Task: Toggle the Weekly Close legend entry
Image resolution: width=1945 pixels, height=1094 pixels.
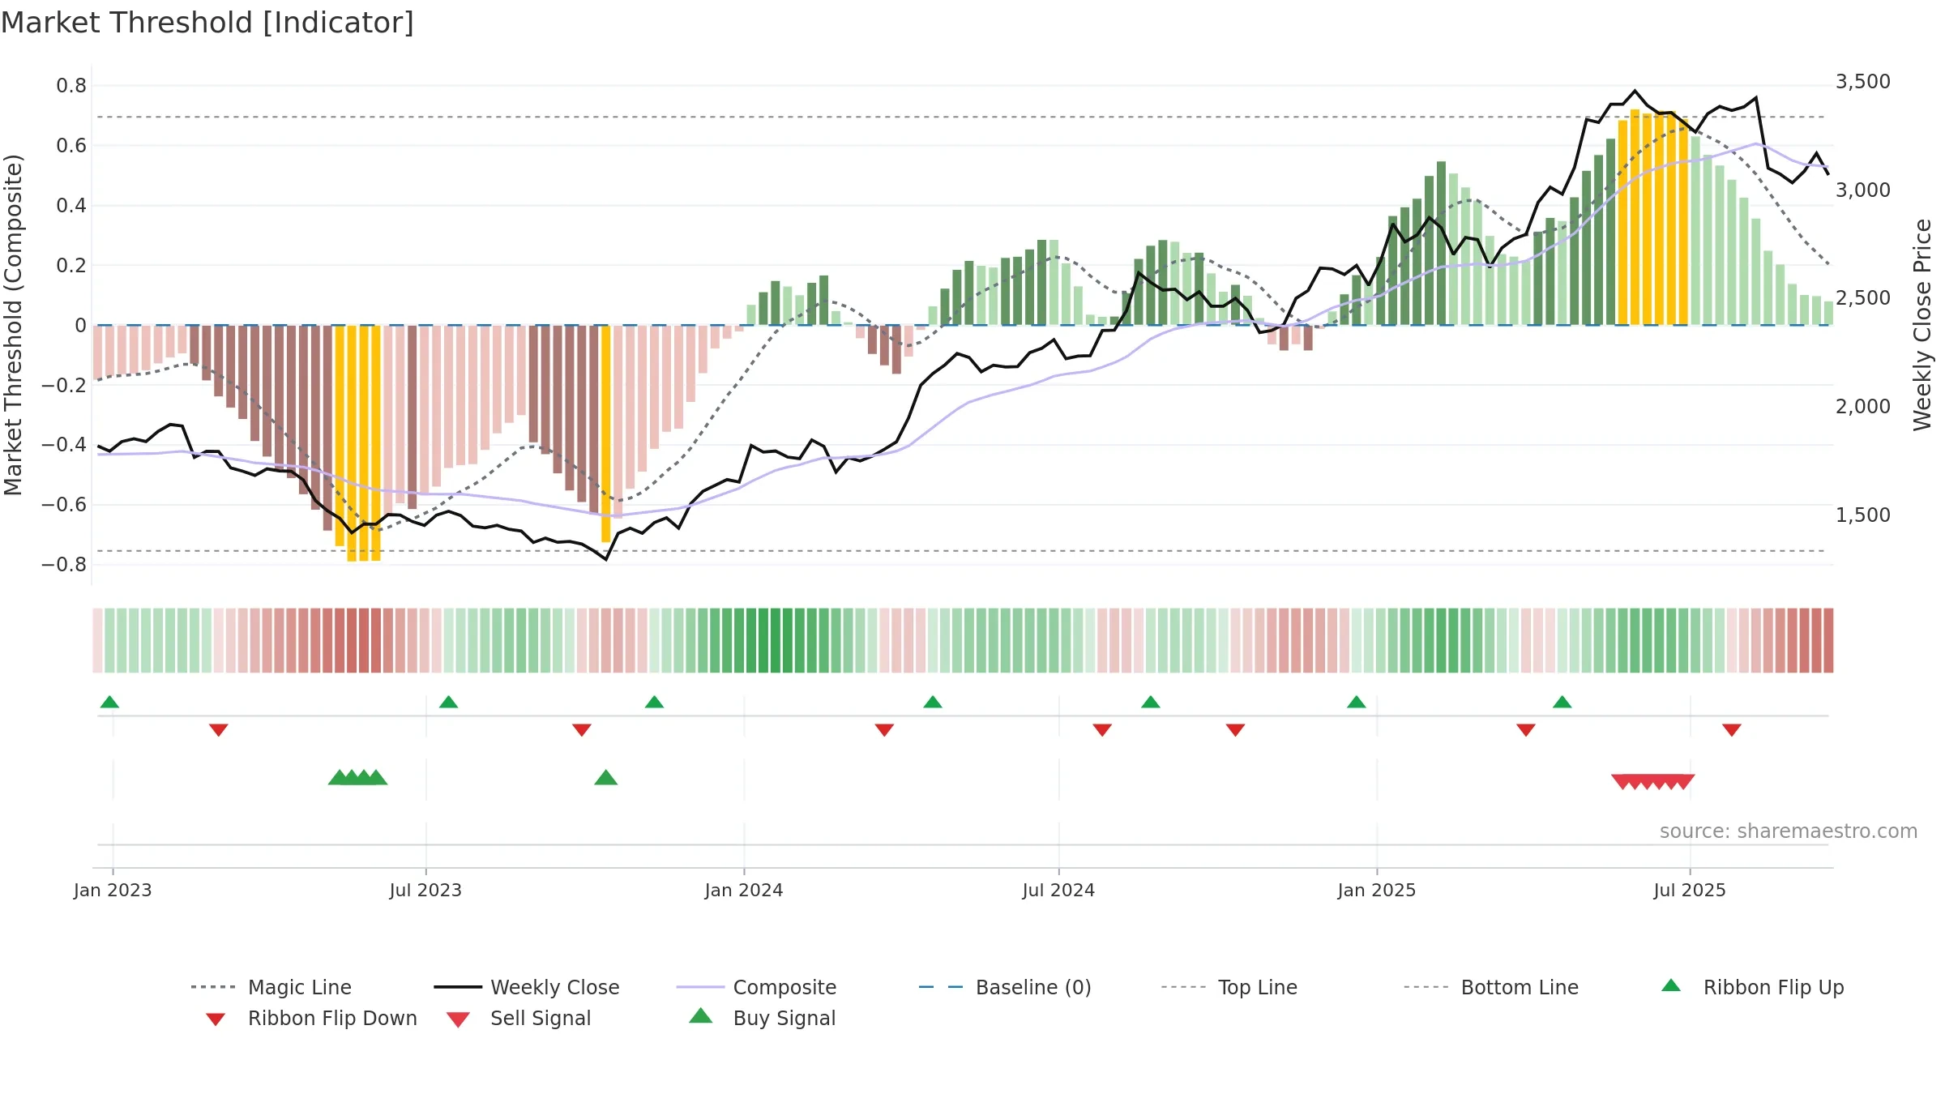Action: click(x=527, y=987)
